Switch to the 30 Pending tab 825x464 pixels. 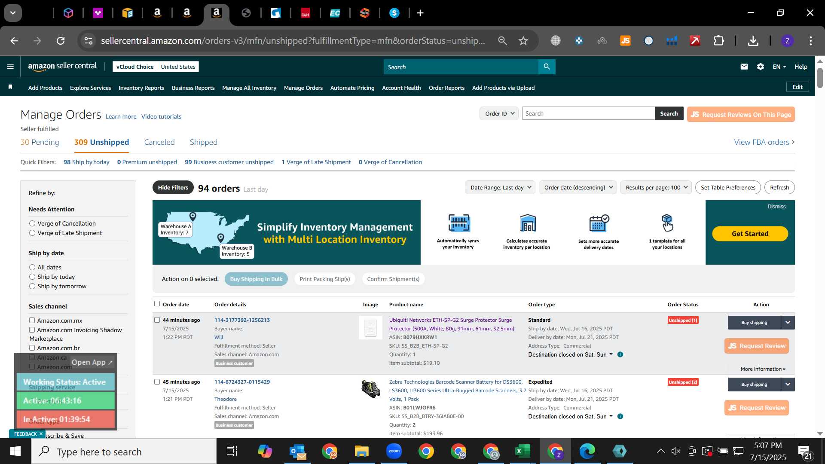pyautogui.click(x=40, y=142)
